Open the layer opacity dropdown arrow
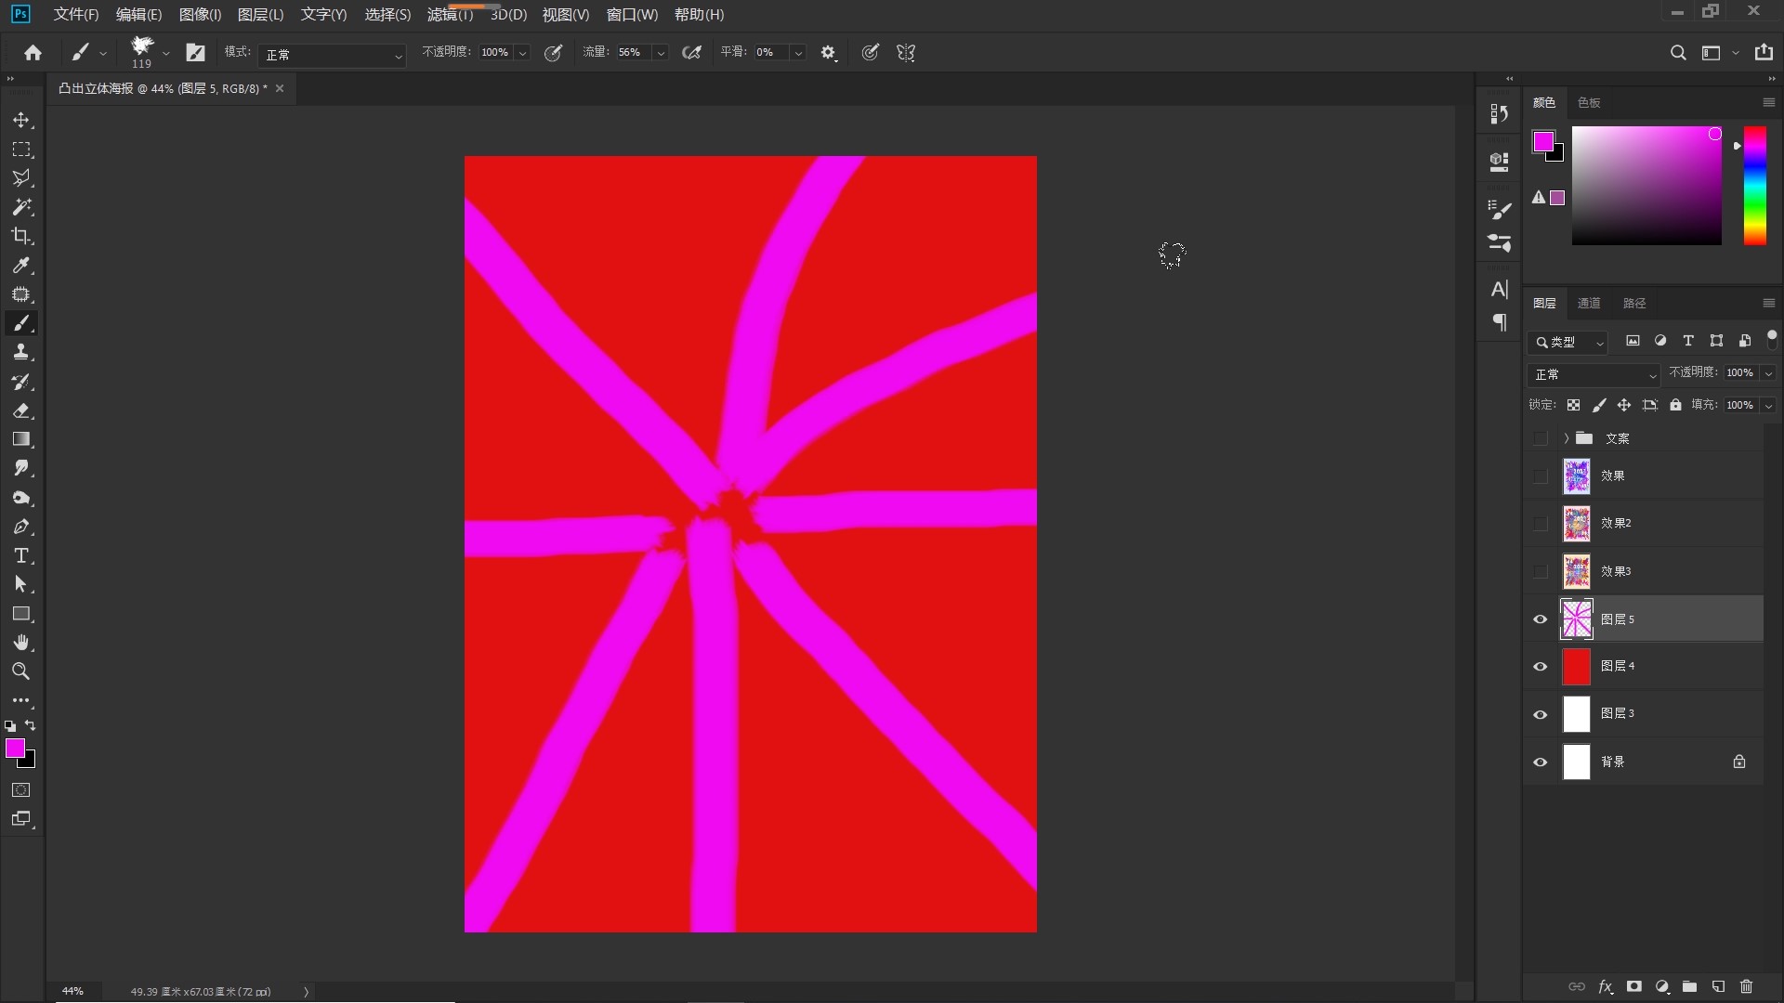 1768,373
